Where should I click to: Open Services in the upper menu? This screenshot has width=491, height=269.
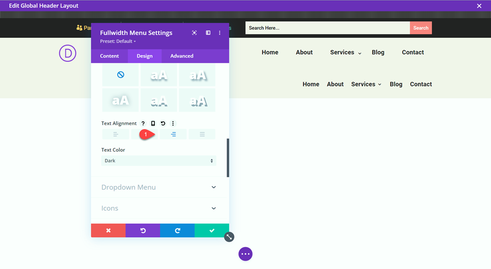(x=342, y=53)
